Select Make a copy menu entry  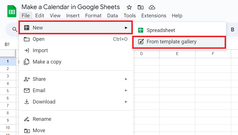[x=76, y=62]
